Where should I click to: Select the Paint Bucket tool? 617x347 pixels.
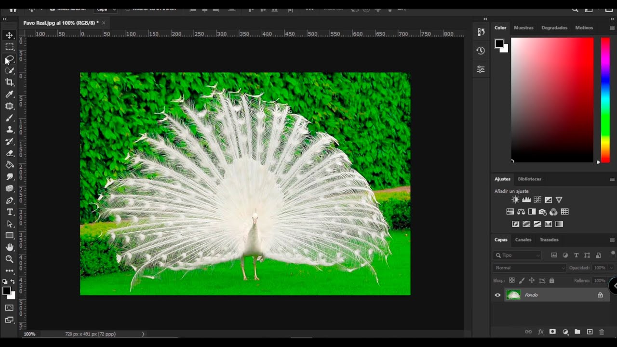click(9, 165)
